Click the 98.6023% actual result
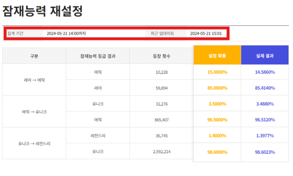 tap(265, 152)
